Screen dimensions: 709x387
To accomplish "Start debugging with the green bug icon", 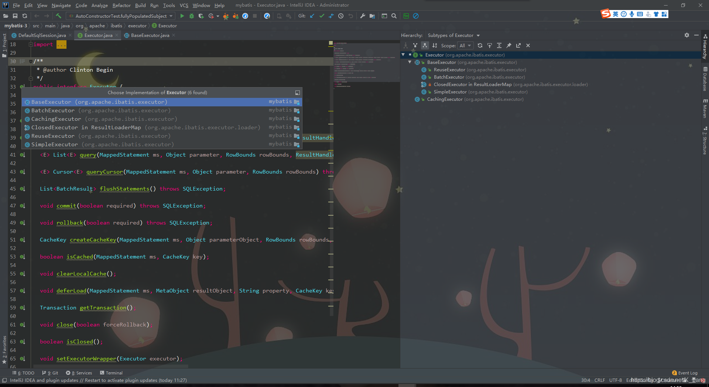I will pyautogui.click(x=192, y=16).
